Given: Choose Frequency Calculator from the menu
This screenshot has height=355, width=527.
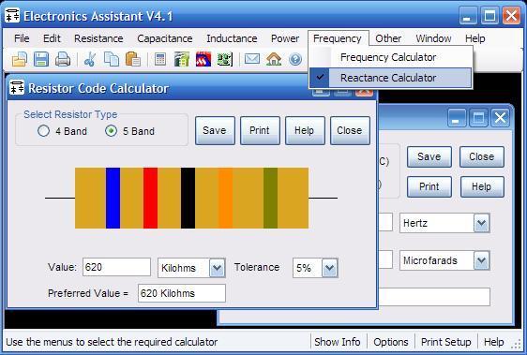Looking at the screenshot, I should tap(390, 57).
